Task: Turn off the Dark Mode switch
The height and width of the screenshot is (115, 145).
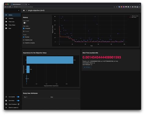Action: tap(18, 101)
